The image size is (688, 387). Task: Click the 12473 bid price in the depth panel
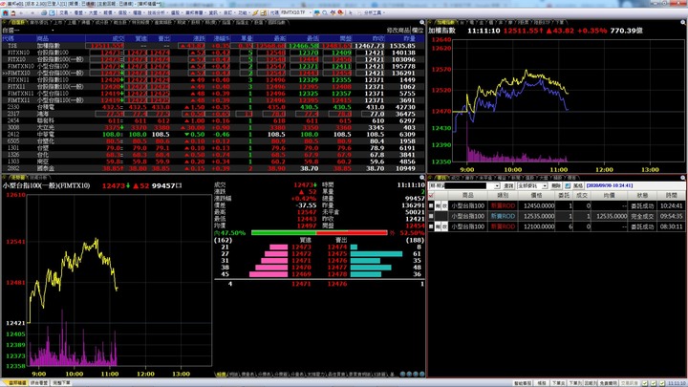coord(301,247)
